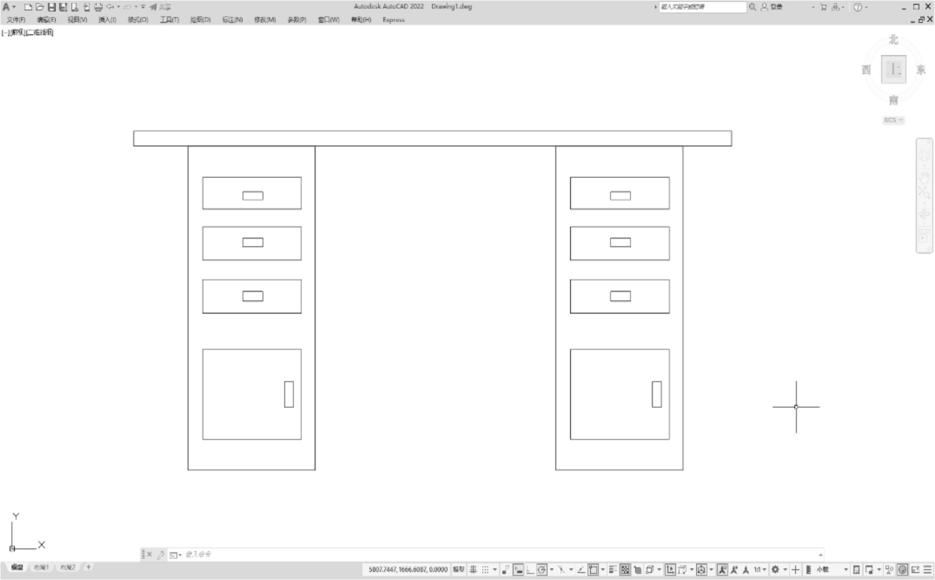Click the model space button in status bar

(x=458, y=569)
